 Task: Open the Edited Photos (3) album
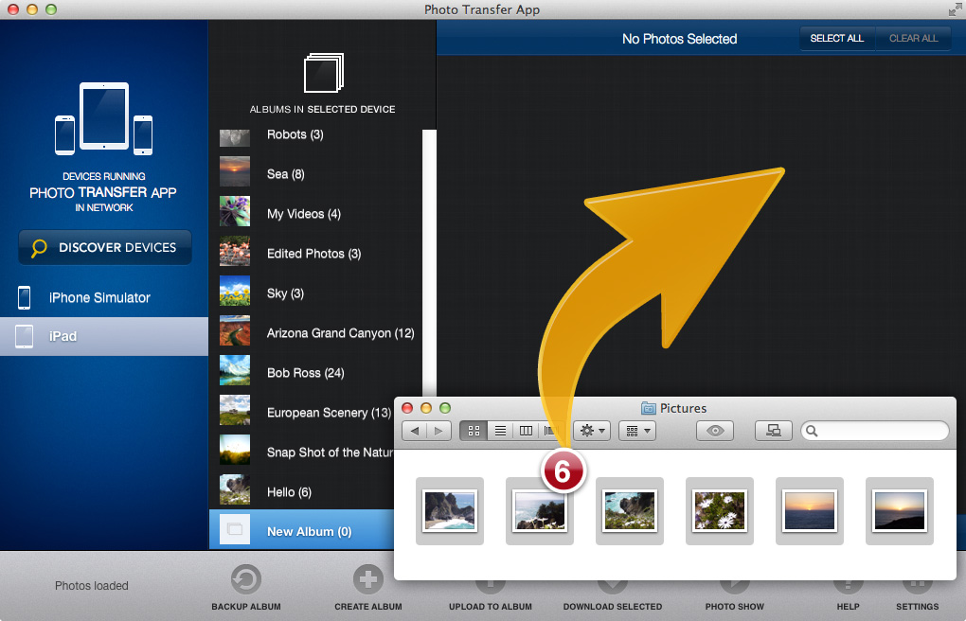314,254
